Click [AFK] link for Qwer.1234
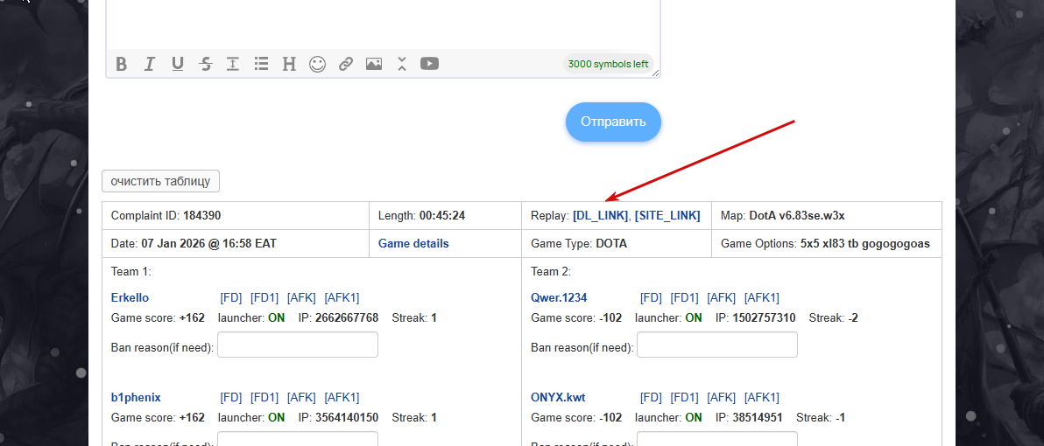Viewport: 1044px width, 446px height. [722, 298]
